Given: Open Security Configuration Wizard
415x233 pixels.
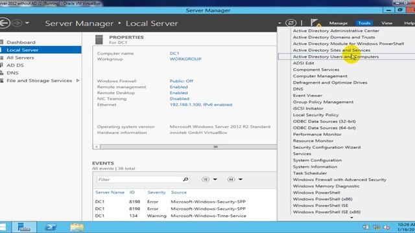Looking at the screenshot, I should point(327,147).
